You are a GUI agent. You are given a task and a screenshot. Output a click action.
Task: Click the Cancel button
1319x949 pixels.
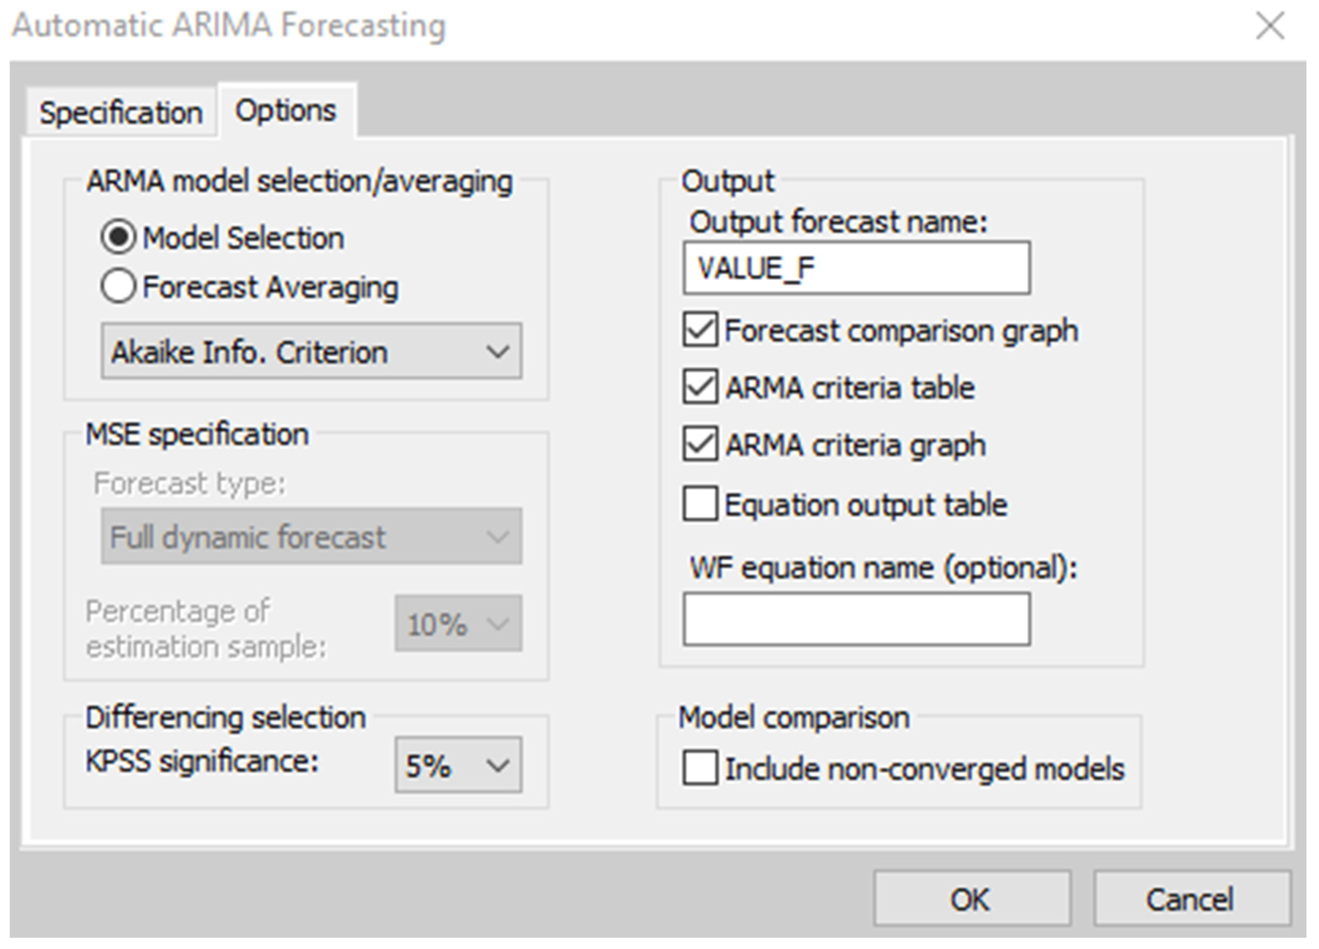click(x=1191, y=899)
